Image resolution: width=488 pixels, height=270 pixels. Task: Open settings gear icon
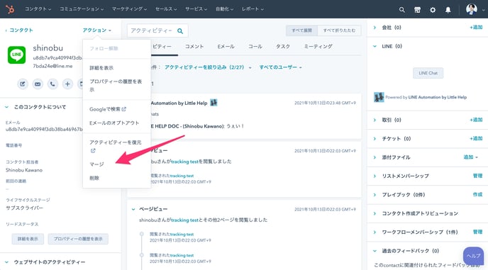click(x=433, y=10)
